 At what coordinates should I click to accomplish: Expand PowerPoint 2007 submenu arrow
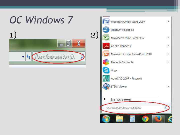[x=168, y=54]
